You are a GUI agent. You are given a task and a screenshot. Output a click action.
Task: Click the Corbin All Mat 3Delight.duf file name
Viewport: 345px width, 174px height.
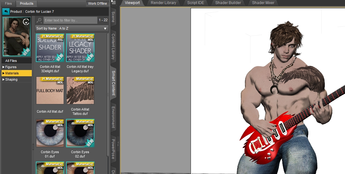(50, 69)
